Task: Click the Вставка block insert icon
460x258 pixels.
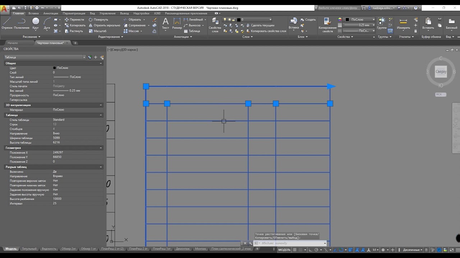Action: click(294, 23)
